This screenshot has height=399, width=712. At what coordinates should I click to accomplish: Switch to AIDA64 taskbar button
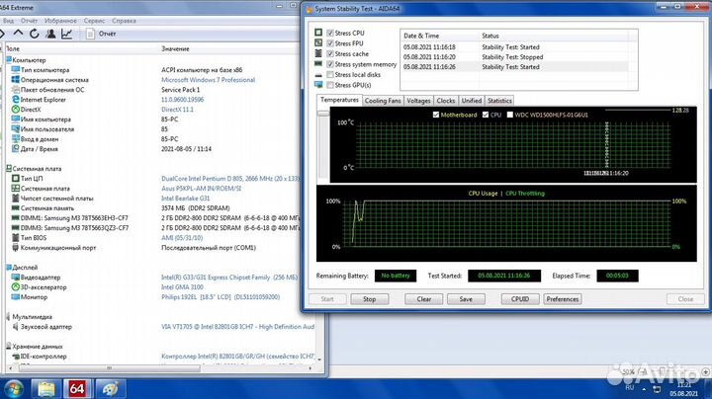click(x=77, y=389)
